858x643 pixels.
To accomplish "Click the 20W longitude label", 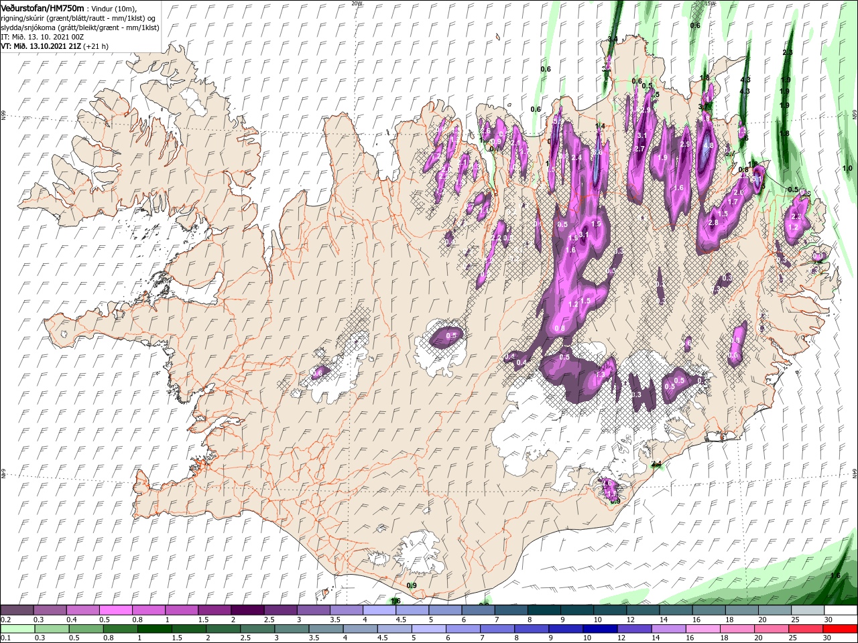I will [x=357, y=3].
